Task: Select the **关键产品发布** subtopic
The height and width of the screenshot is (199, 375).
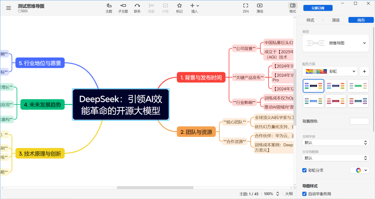Action: pyautogui.click(x=248, y=77)
